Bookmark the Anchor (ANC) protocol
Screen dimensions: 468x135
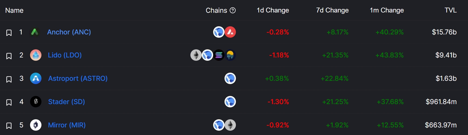click(x=9, y=33)
